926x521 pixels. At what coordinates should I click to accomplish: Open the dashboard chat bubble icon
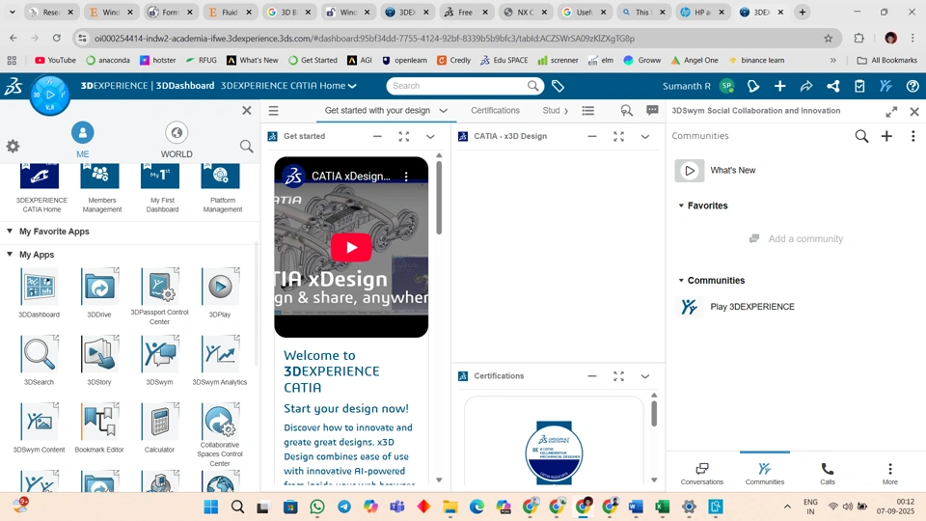(652, 110)
